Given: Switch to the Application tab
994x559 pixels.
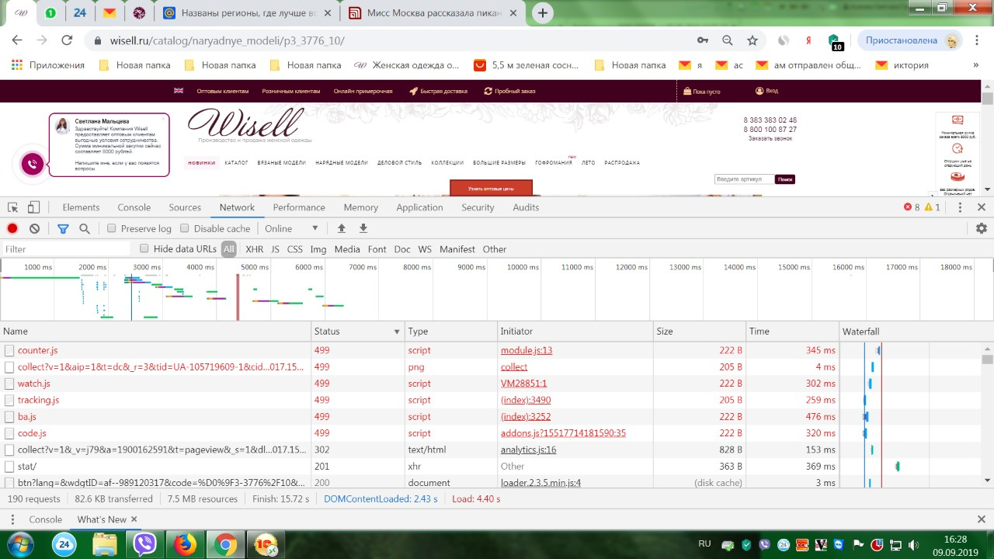Looking at the screenshot, I should (419, 207).
